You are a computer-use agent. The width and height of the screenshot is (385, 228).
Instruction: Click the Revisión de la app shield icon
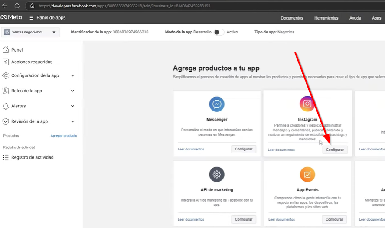pos(6,121)
